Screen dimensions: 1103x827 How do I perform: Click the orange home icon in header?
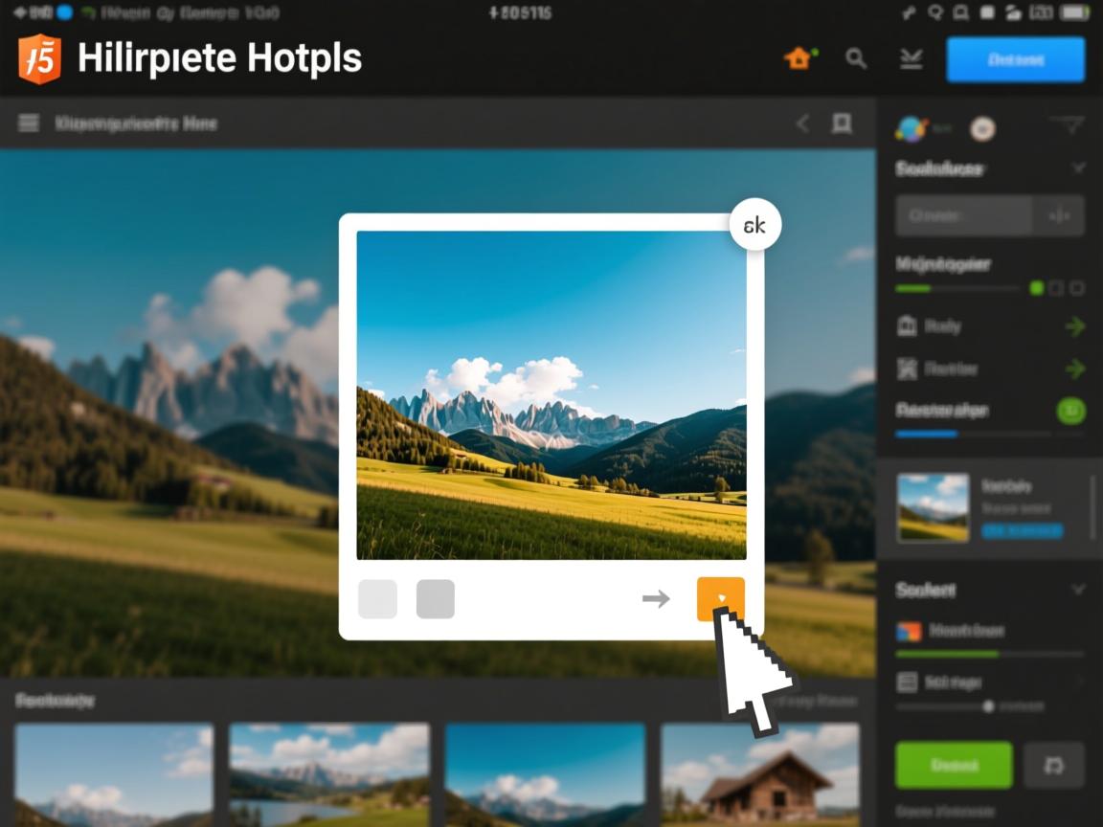798,59
